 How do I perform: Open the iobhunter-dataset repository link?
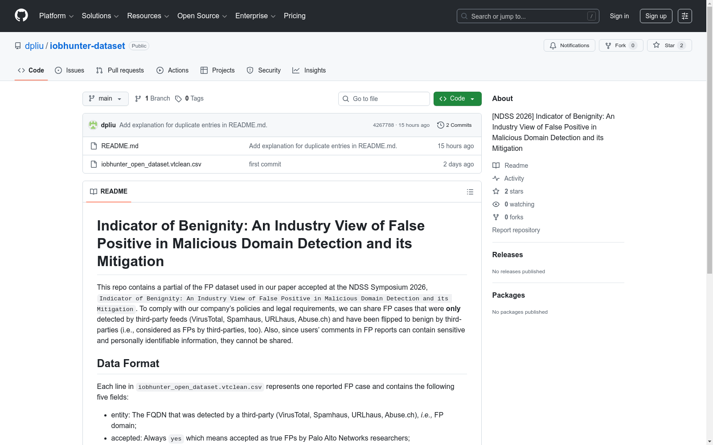click(87, 46)
